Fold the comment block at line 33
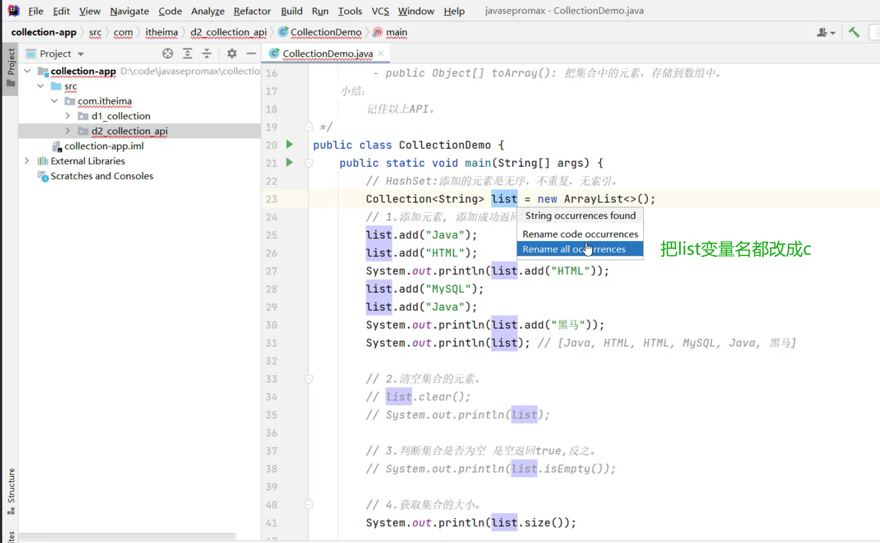Image resolution: width=880 pixels, height=543 pixels. (x=309, y=379)
